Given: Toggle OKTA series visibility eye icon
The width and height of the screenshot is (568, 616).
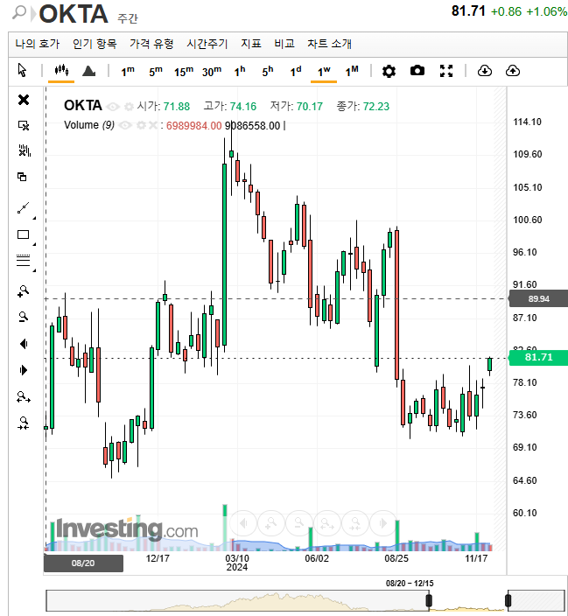Looking at the screenshot, I should tap(113, 107).
